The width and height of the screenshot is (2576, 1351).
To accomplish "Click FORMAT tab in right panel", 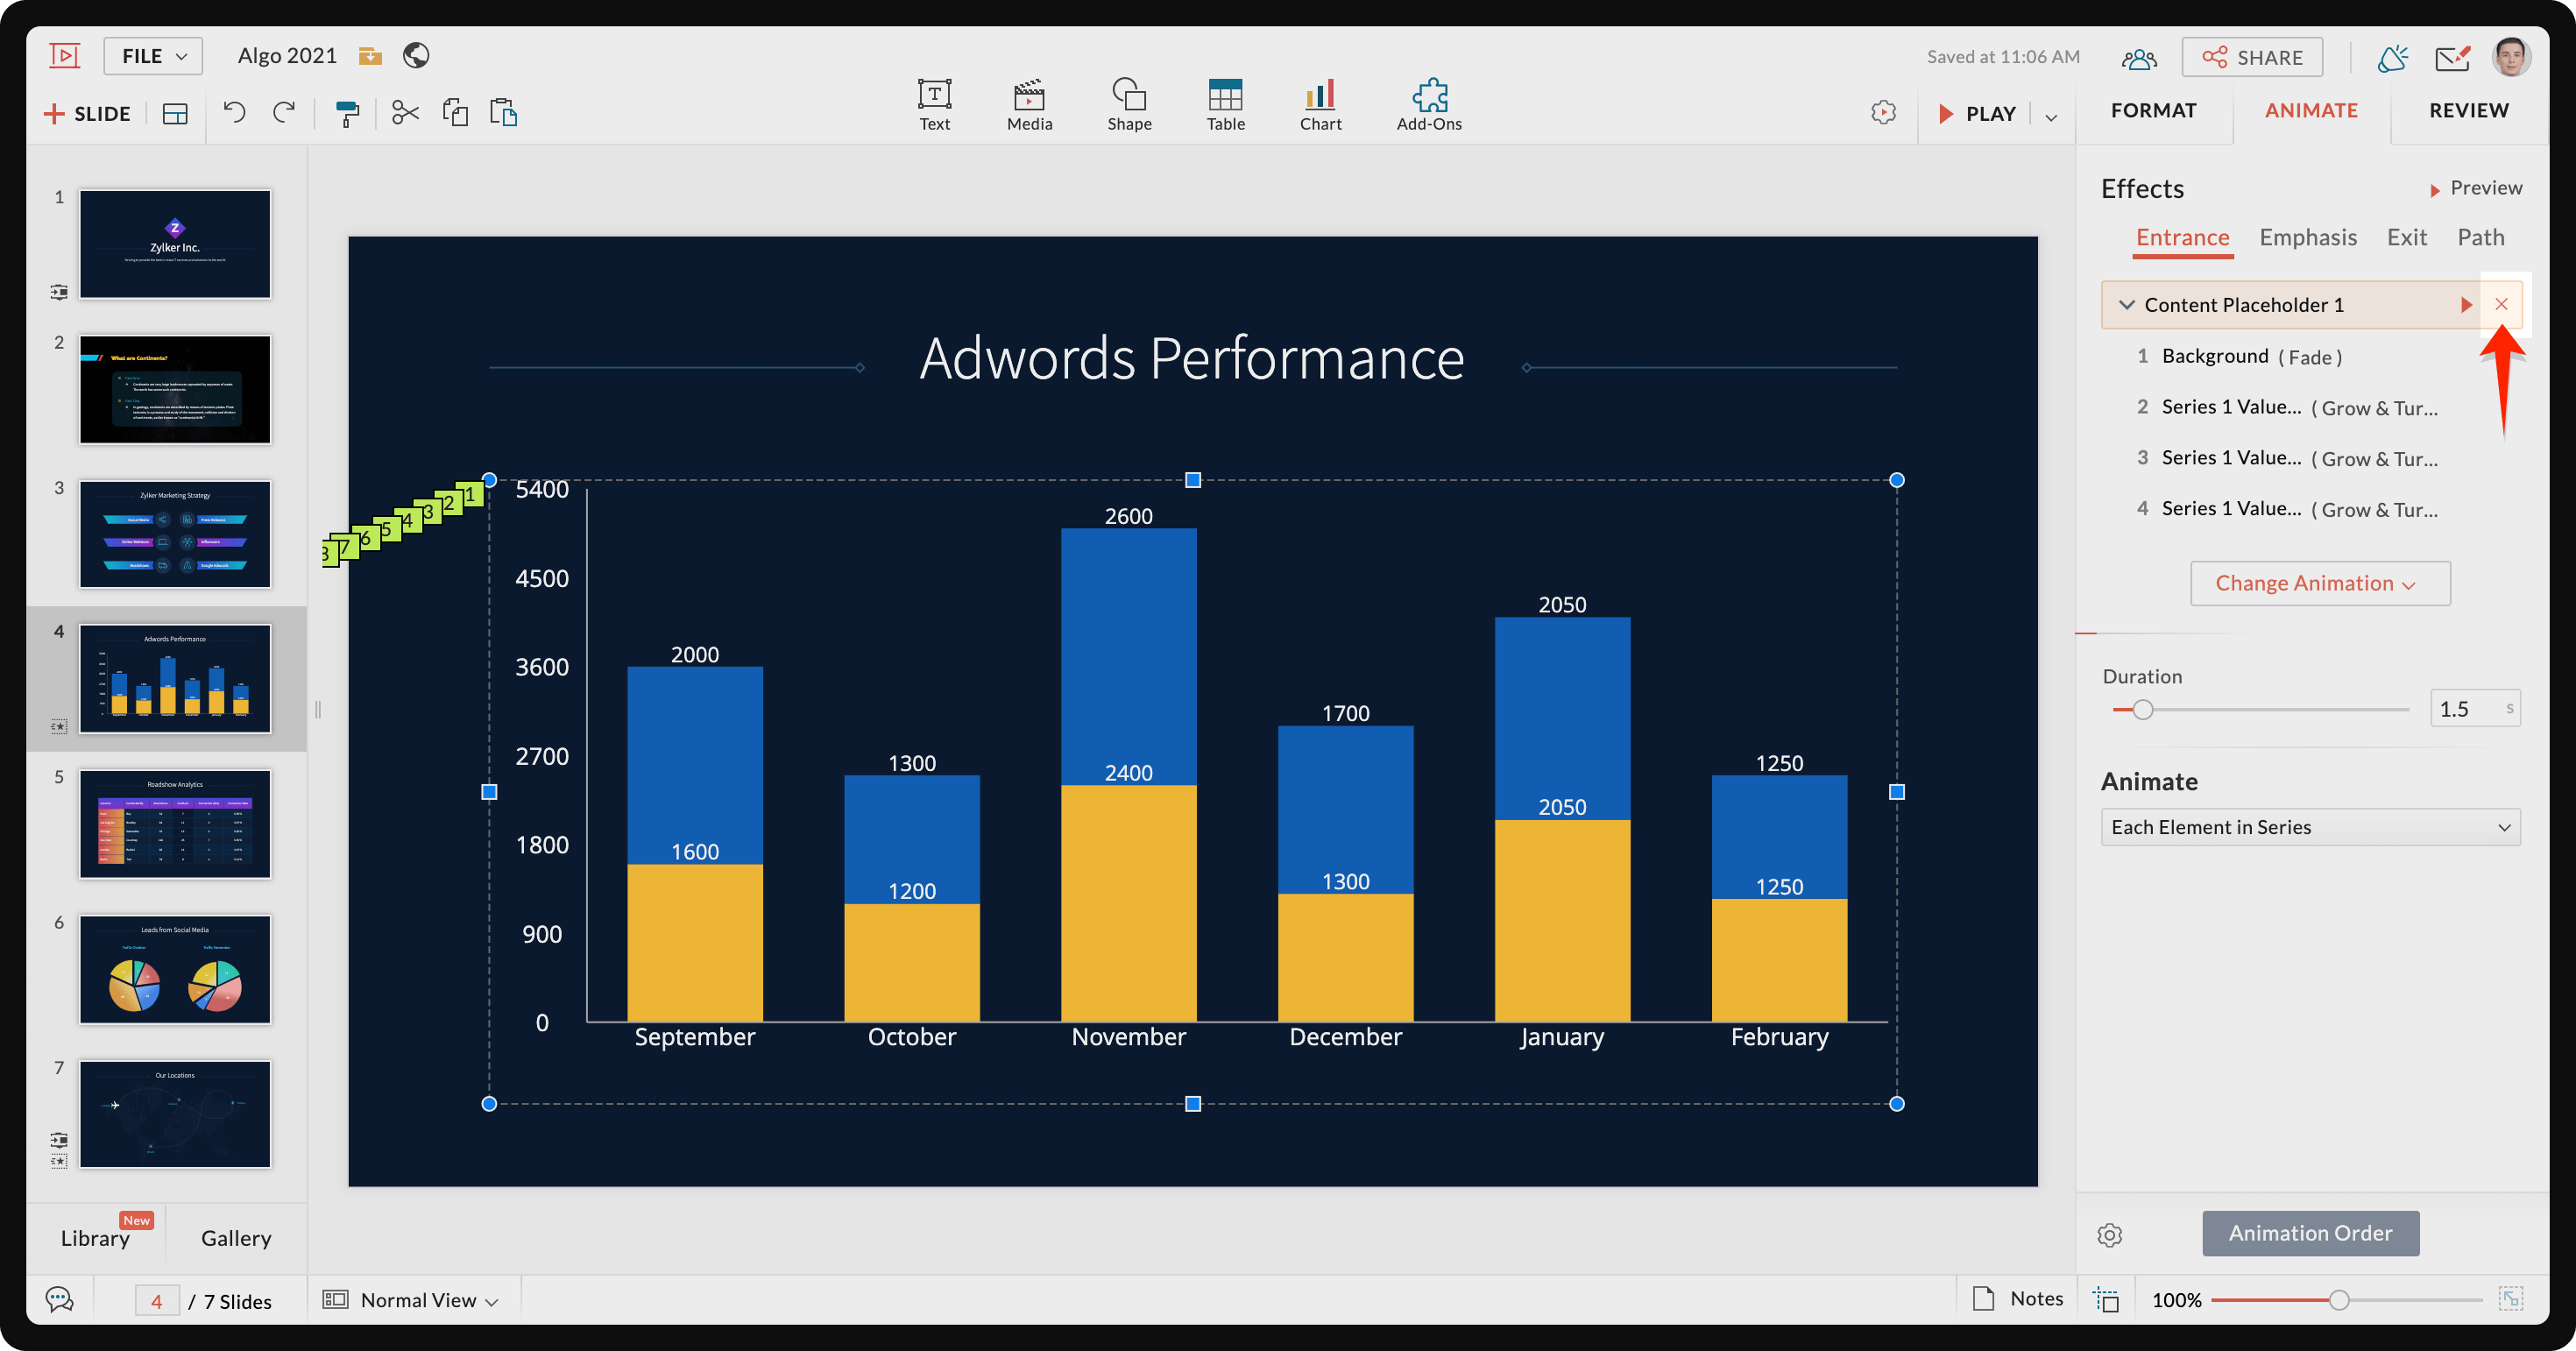I will pos(2154,109).
